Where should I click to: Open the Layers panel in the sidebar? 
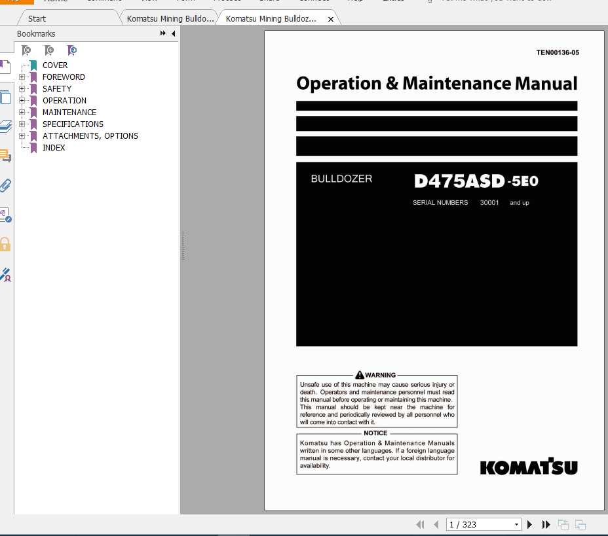pyautogui.click(x=7, y=125)
